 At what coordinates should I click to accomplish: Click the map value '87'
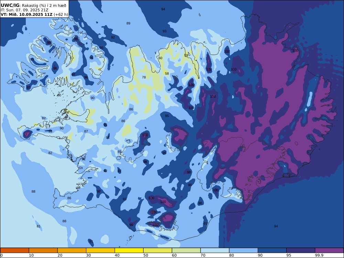(x=86, y=131)
